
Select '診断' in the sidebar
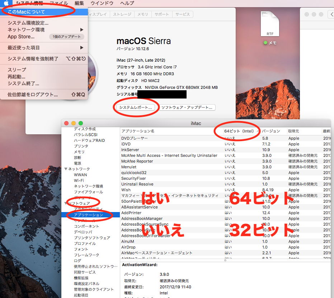tap(77, 158)
